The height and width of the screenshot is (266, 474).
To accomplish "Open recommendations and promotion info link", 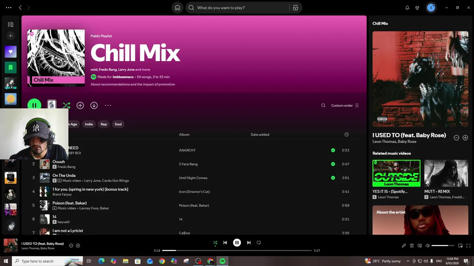I will click(133, 84).
